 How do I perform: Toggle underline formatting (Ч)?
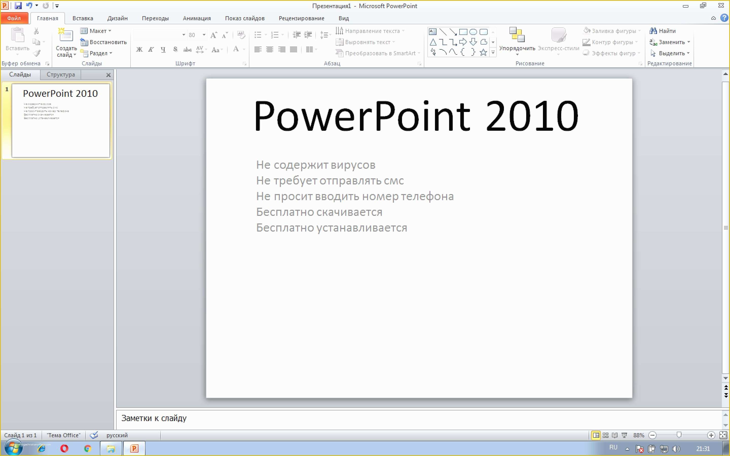pyautogui.click(x=163, y=49)
